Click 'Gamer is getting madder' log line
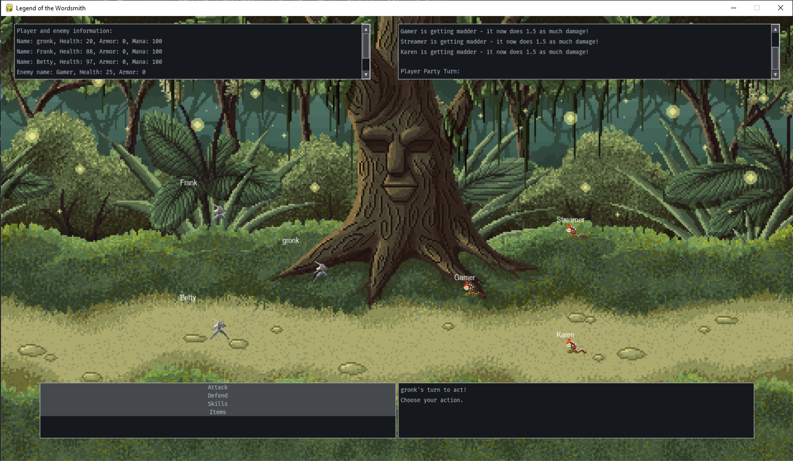This screenshot has width=793, height=461. (x=494, y=31)
